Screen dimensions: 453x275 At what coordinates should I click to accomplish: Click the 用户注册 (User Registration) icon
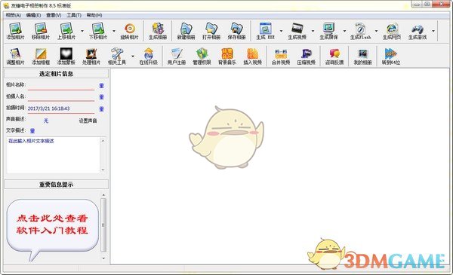177,57
